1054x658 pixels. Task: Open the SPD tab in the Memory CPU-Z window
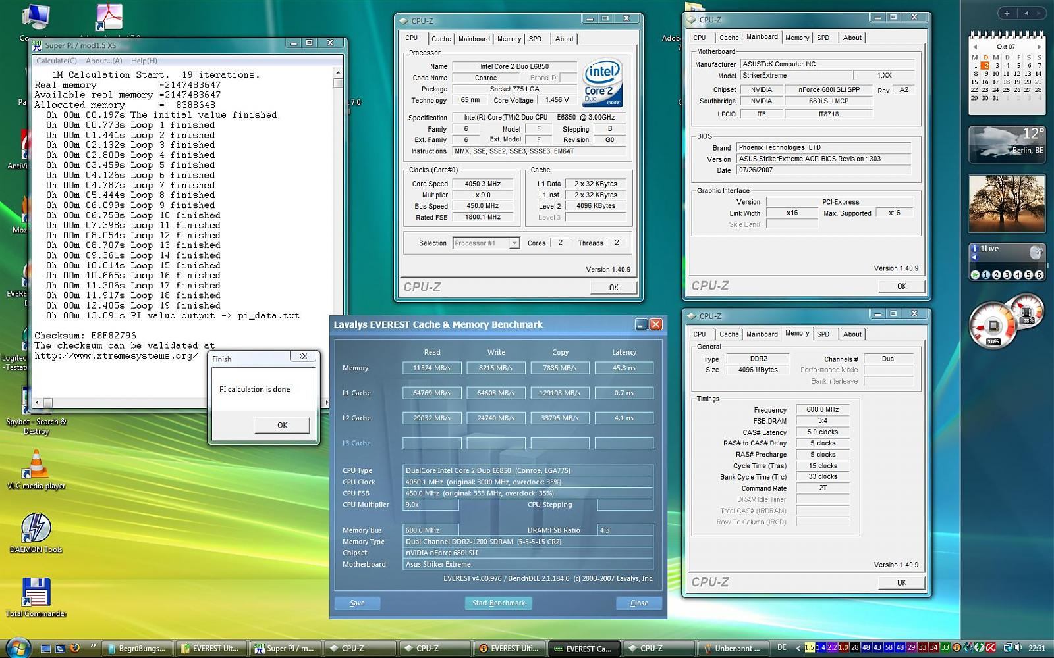click(x=823, y=334)
